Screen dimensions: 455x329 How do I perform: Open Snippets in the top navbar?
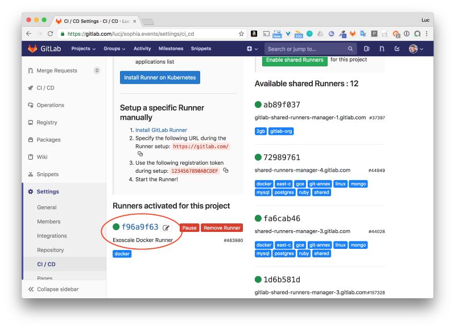[201, 49]
